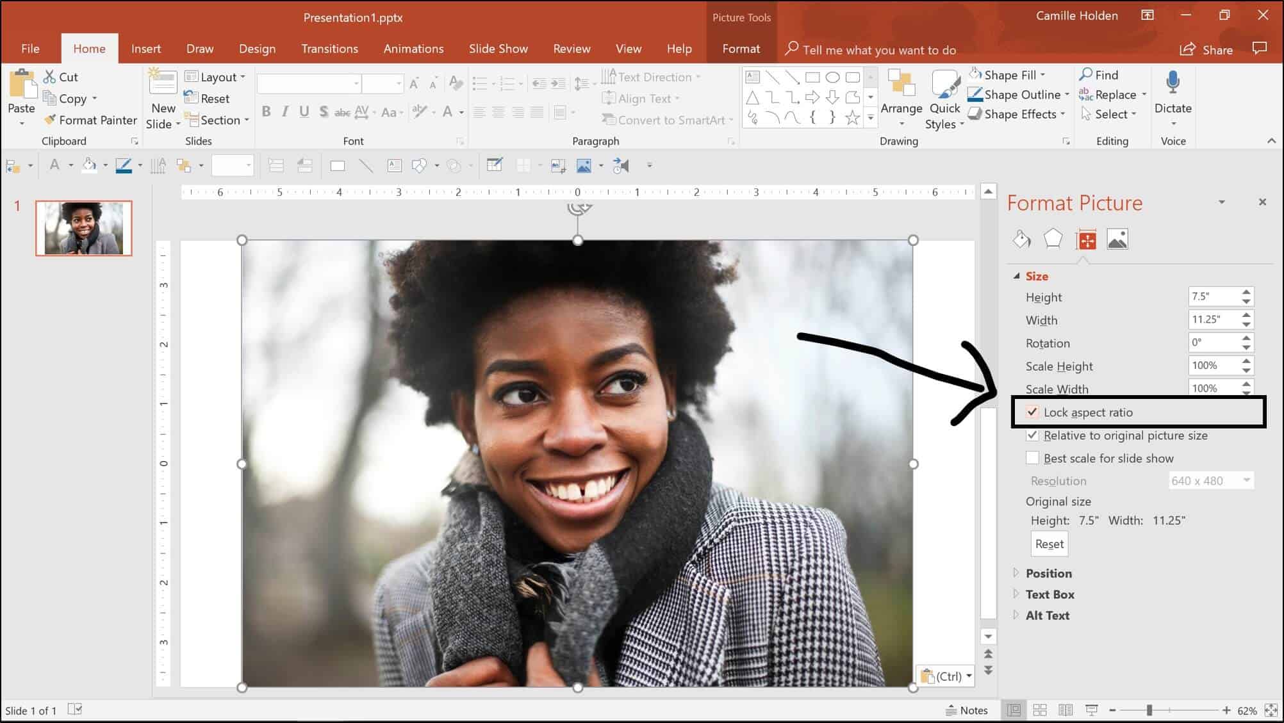Enable Best scale for slide show
The width and height of the screenshot is (1284, 723).
(x=1032, y=458)
